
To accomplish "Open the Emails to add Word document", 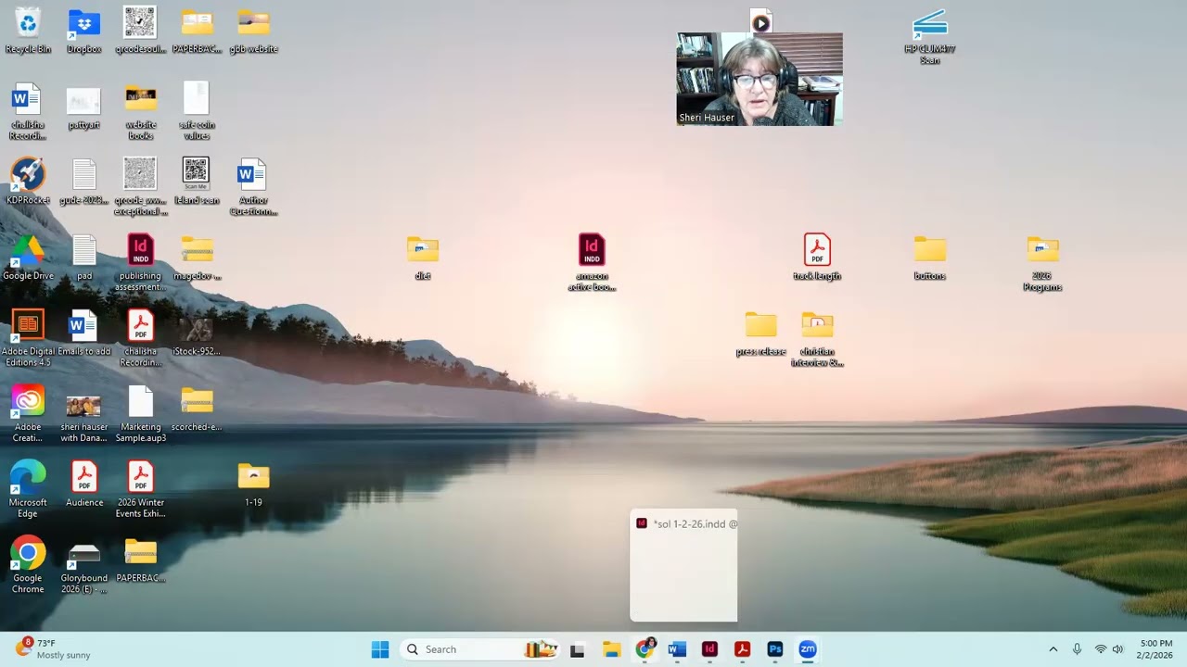I will click(83, 333).
